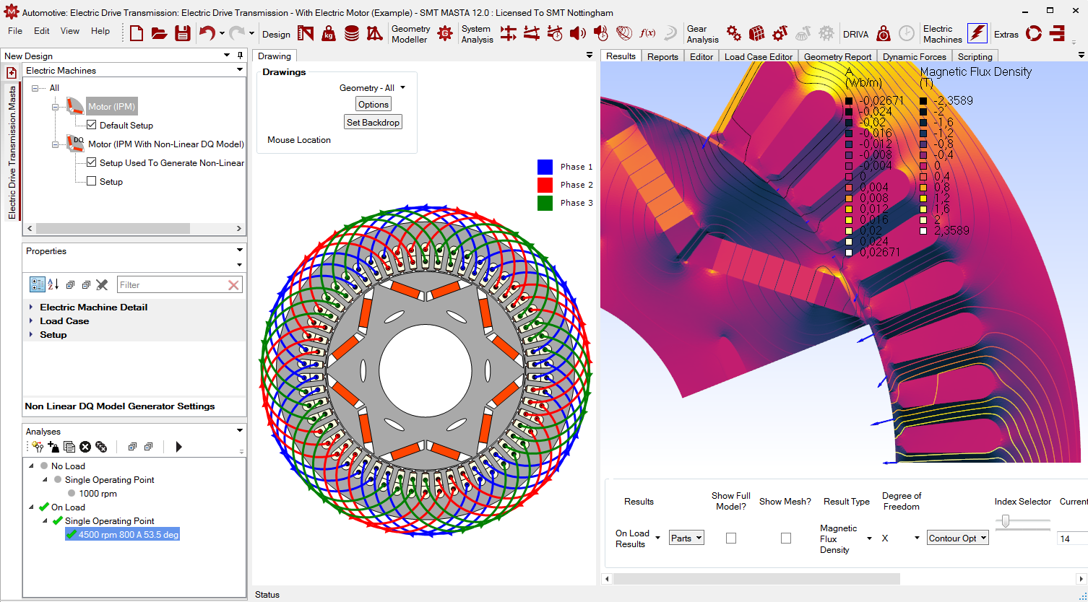Open the X degree of freedom dropdown
Screen dimensions: 1088x602
(x=901, y=538)
